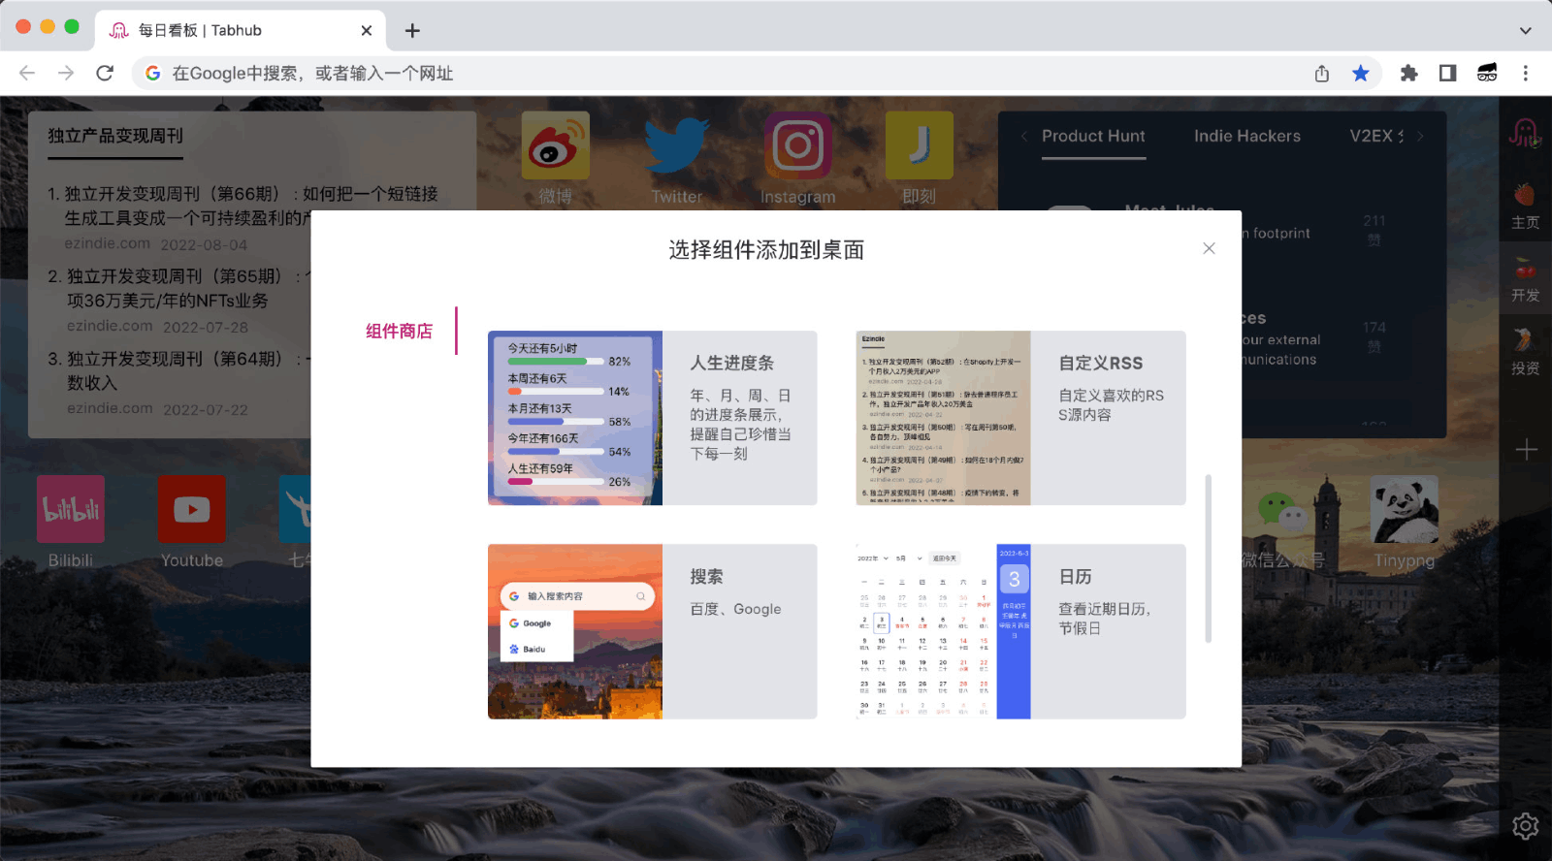
Task: Go to previous feed tab with left chevron
Action: (x=1023, y=136)
